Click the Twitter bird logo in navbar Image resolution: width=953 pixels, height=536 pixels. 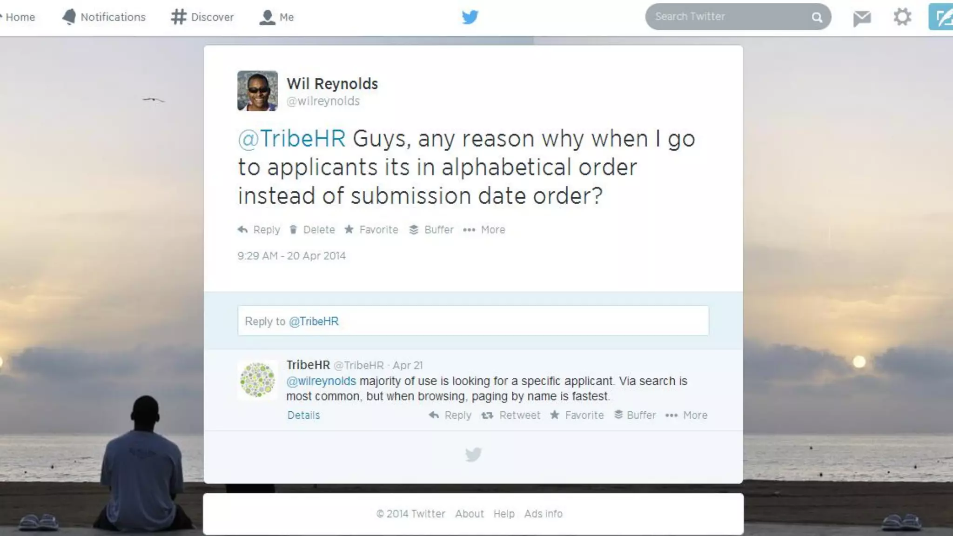(x=470, y=17)
